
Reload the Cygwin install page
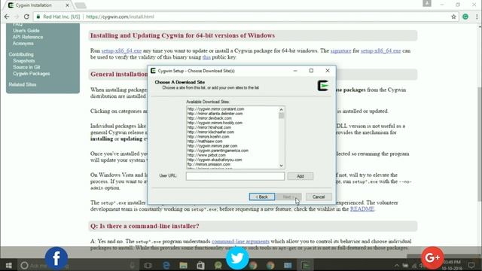26,17
